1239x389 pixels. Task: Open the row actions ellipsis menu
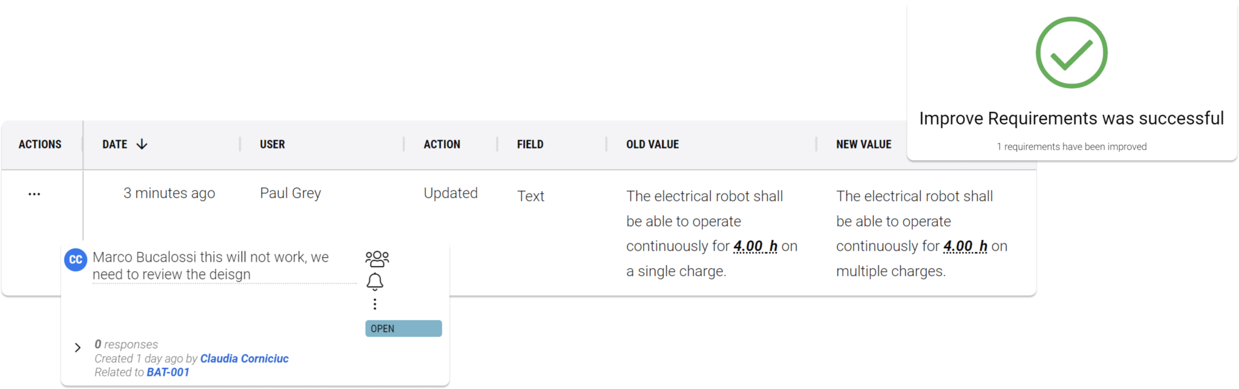[34, 194]
